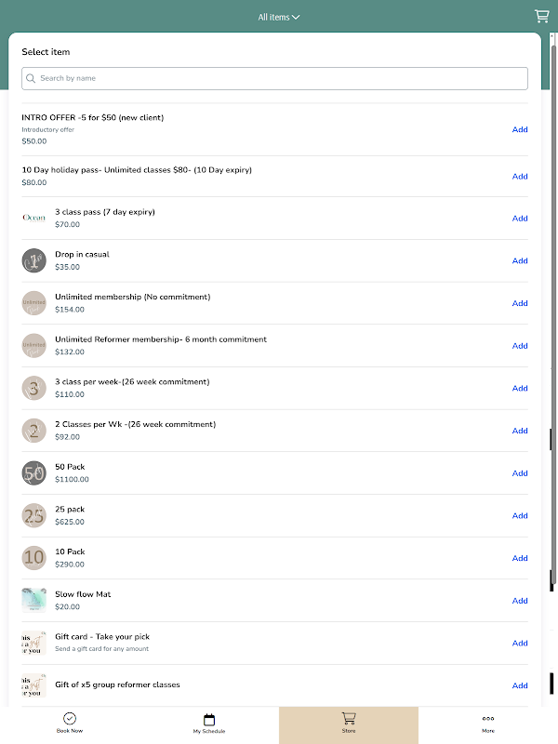This screenshot has height=744, width=558.
Task: Focus the Search by name field
Action: pos(279,79)
